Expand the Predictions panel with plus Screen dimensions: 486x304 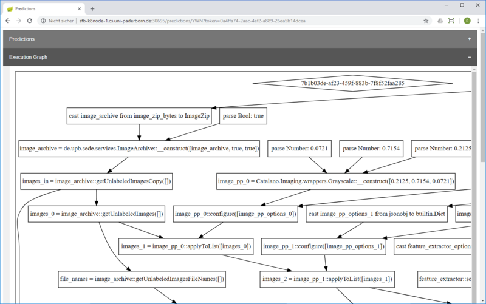[470, 39]
